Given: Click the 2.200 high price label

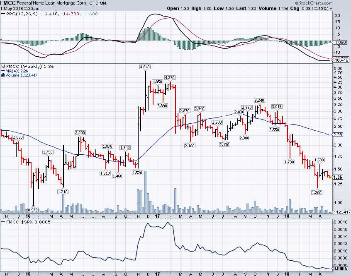Looking at the screenshot, I should 80,133.
